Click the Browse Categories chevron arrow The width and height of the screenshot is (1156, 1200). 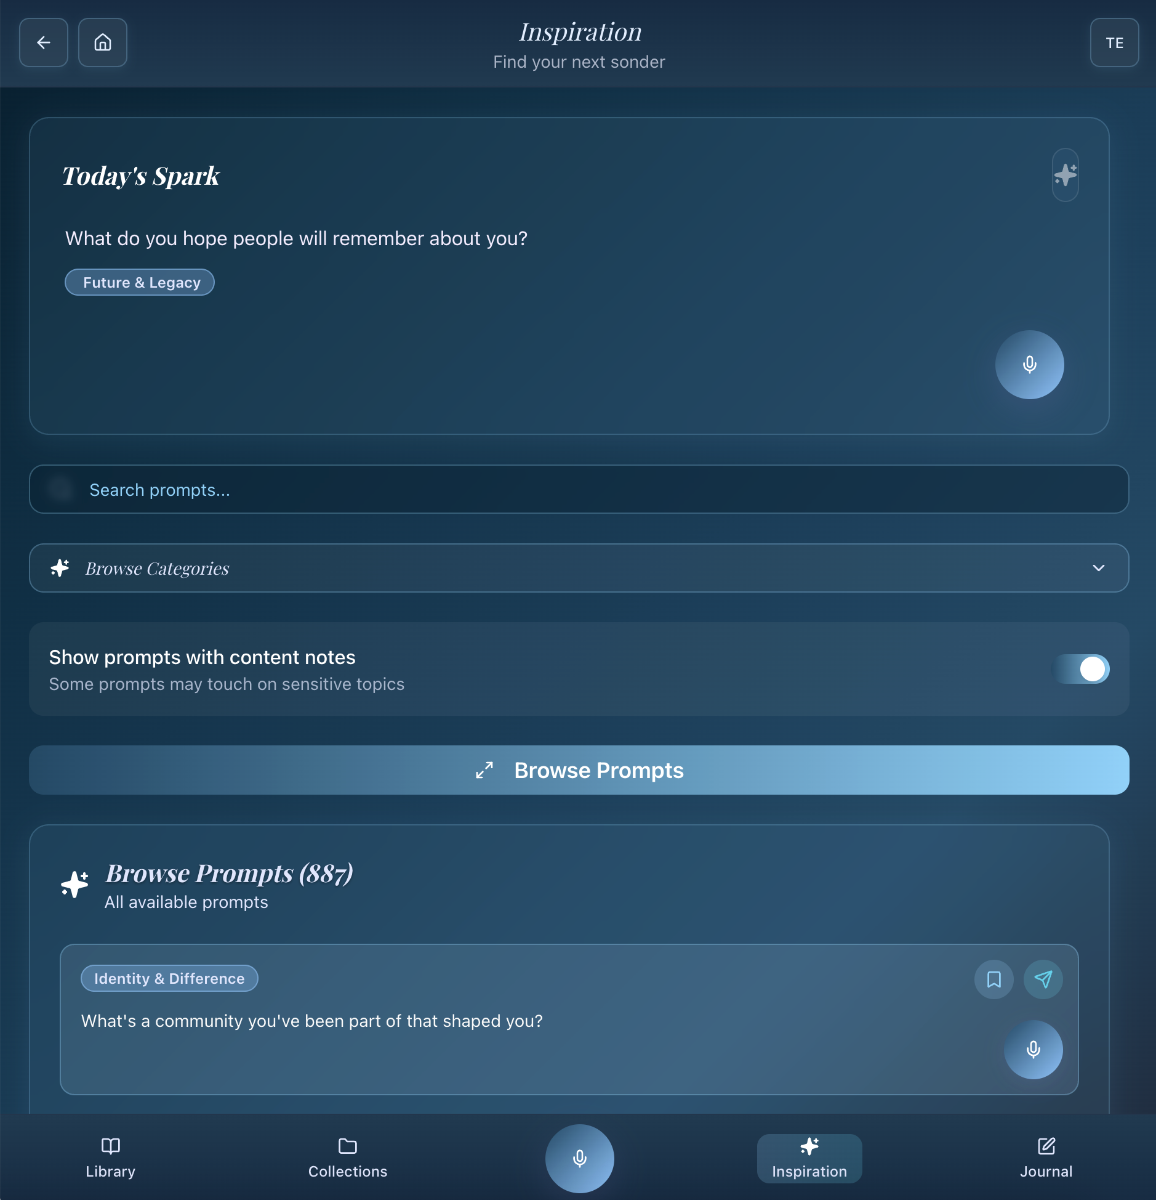point(1098,568)
